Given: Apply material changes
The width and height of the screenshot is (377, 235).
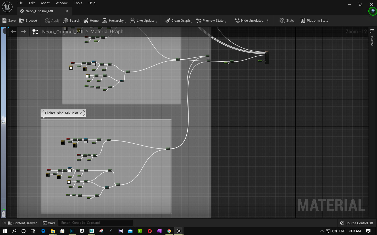Looking at the screenshot, I should tap(52, 21).
